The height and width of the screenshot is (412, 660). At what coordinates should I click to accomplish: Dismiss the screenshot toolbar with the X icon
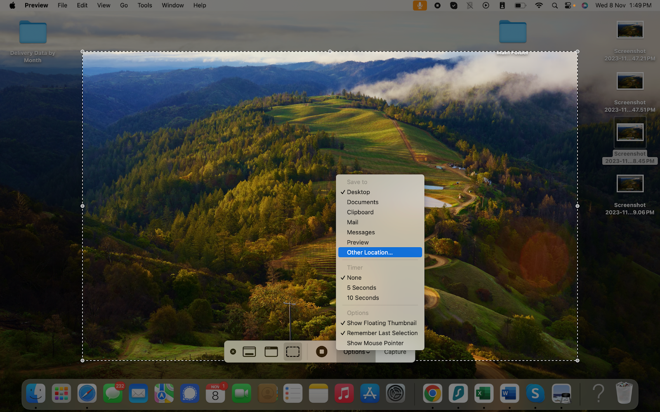click(x=233, y=352)
